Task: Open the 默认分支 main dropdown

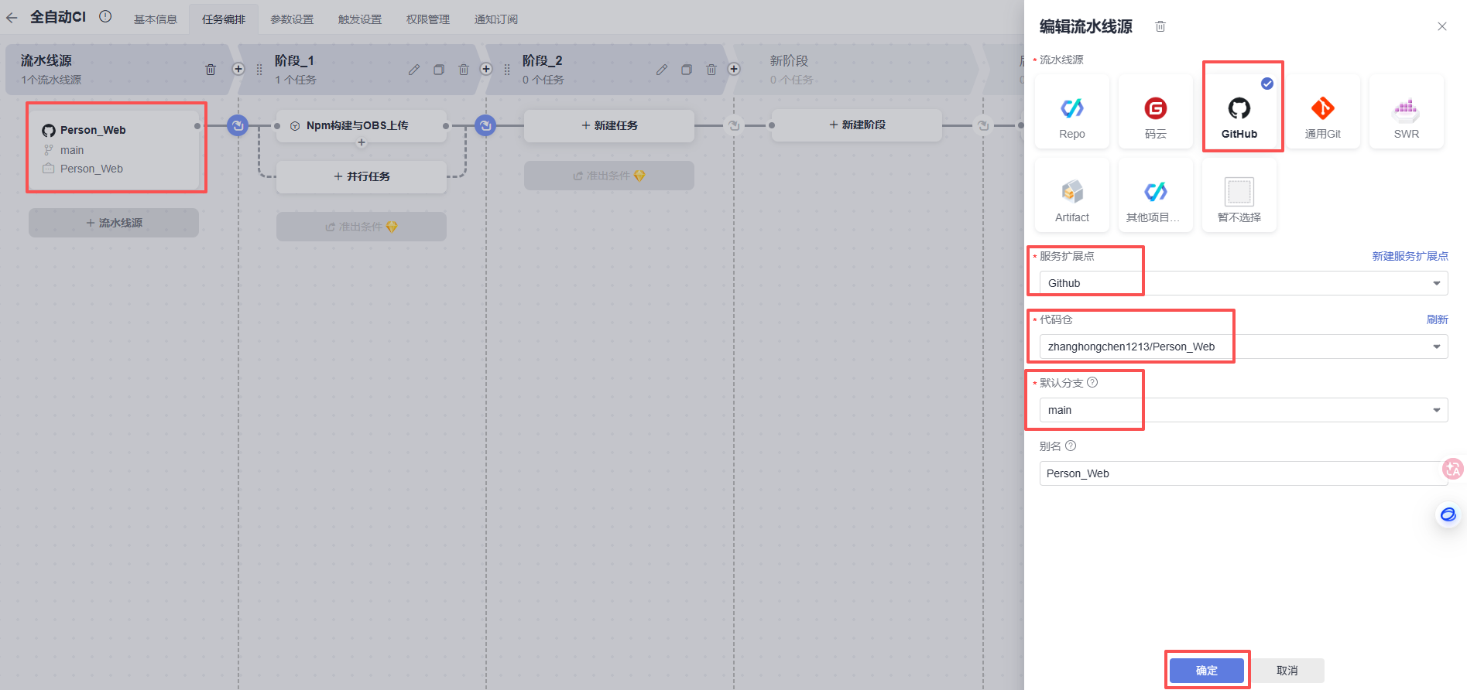Action: pyautogui.click(x=1243, y=410)
